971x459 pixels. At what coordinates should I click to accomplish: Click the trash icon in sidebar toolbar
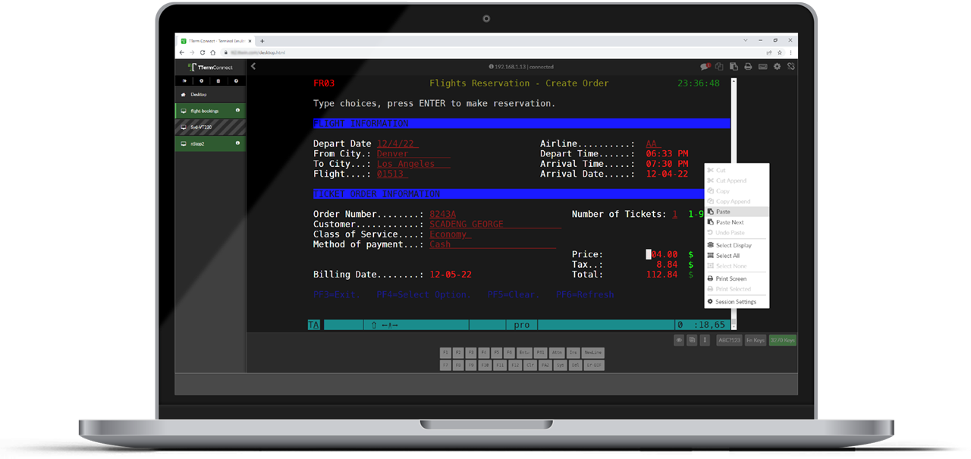(218, 80)
